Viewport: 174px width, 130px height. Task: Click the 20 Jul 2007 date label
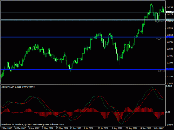point(103,128)
